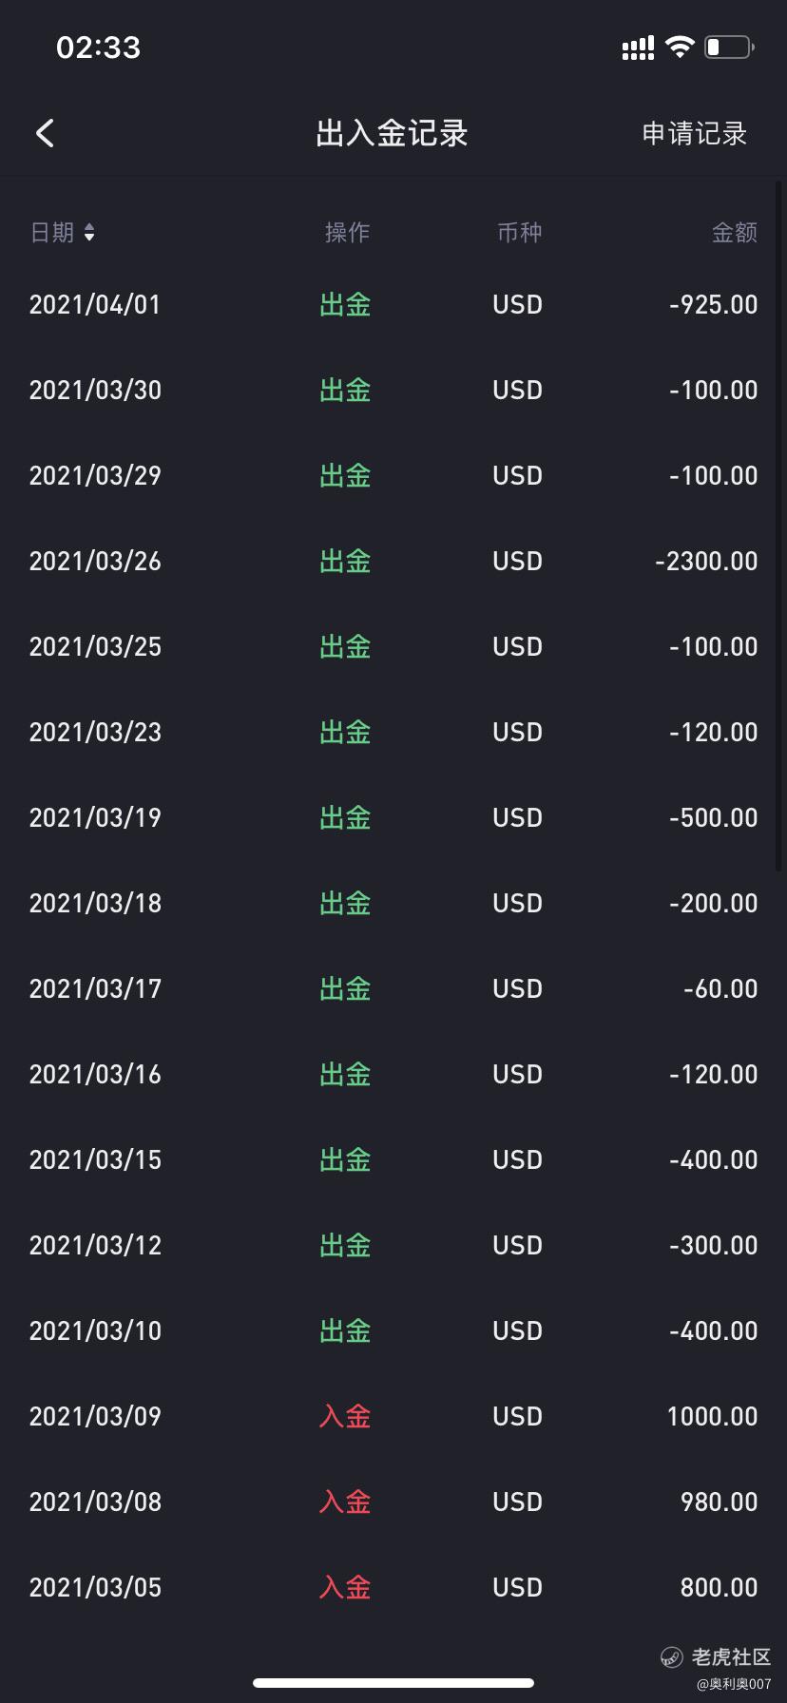
Task: Tap the 02:33 status bar clock
Action: click(x=99, y=48)
